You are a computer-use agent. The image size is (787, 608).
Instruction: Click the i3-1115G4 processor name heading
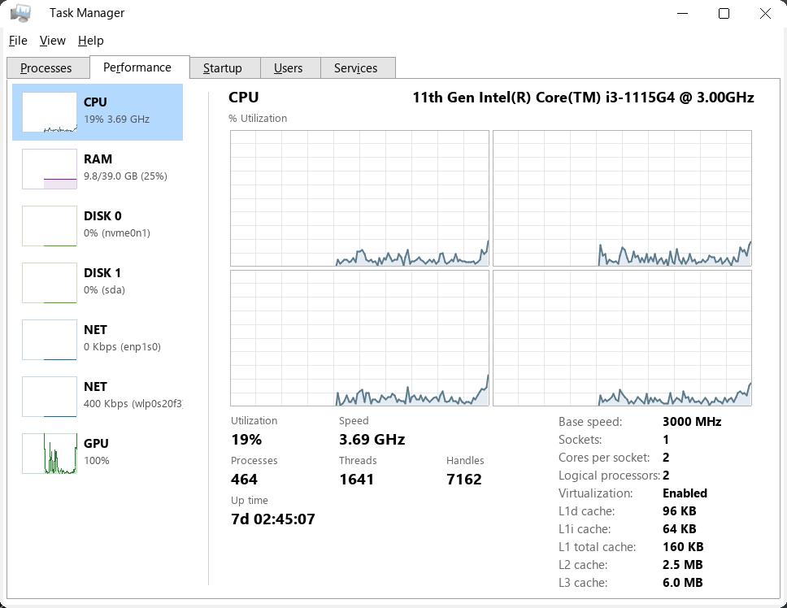point(583,98)
